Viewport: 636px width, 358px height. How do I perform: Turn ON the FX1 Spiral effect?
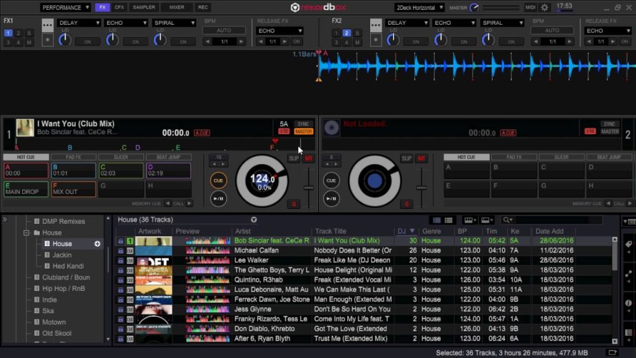coord(183,42)
